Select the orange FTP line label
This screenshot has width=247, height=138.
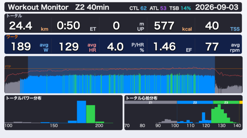pyautogui.click(x=8, y=67)
